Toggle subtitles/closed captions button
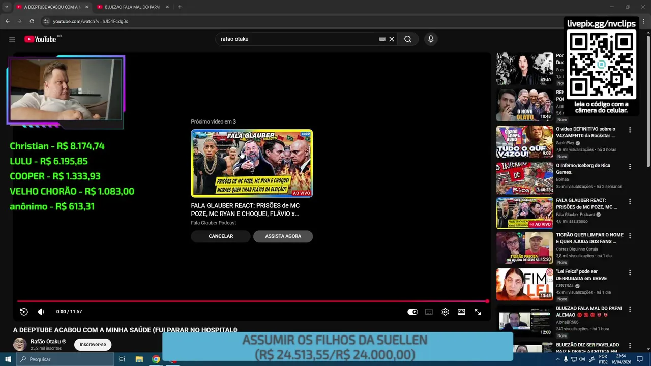The height and width of the screenshot is (366, 651). (429, 312)
